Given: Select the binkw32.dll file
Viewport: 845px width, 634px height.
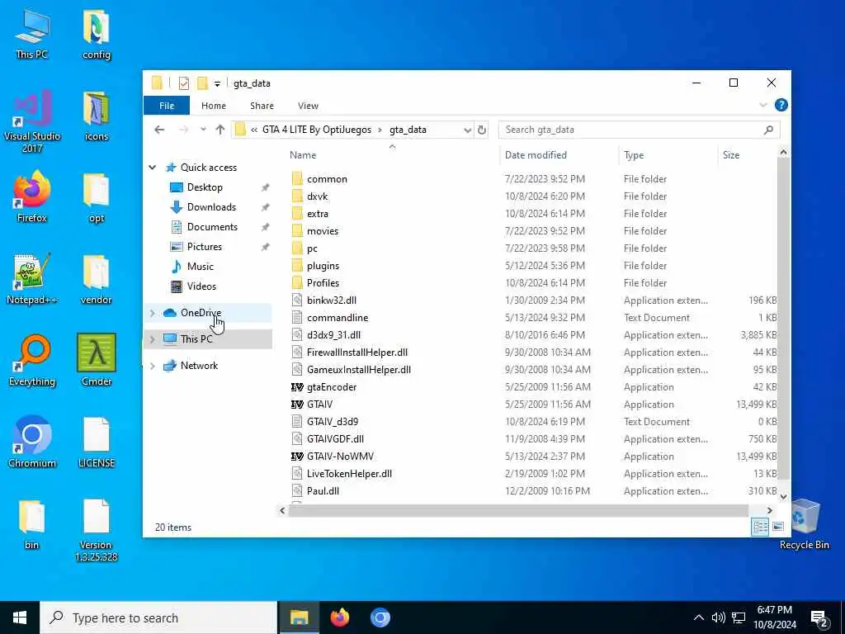Looking at the screenshot, I should 332,300.
